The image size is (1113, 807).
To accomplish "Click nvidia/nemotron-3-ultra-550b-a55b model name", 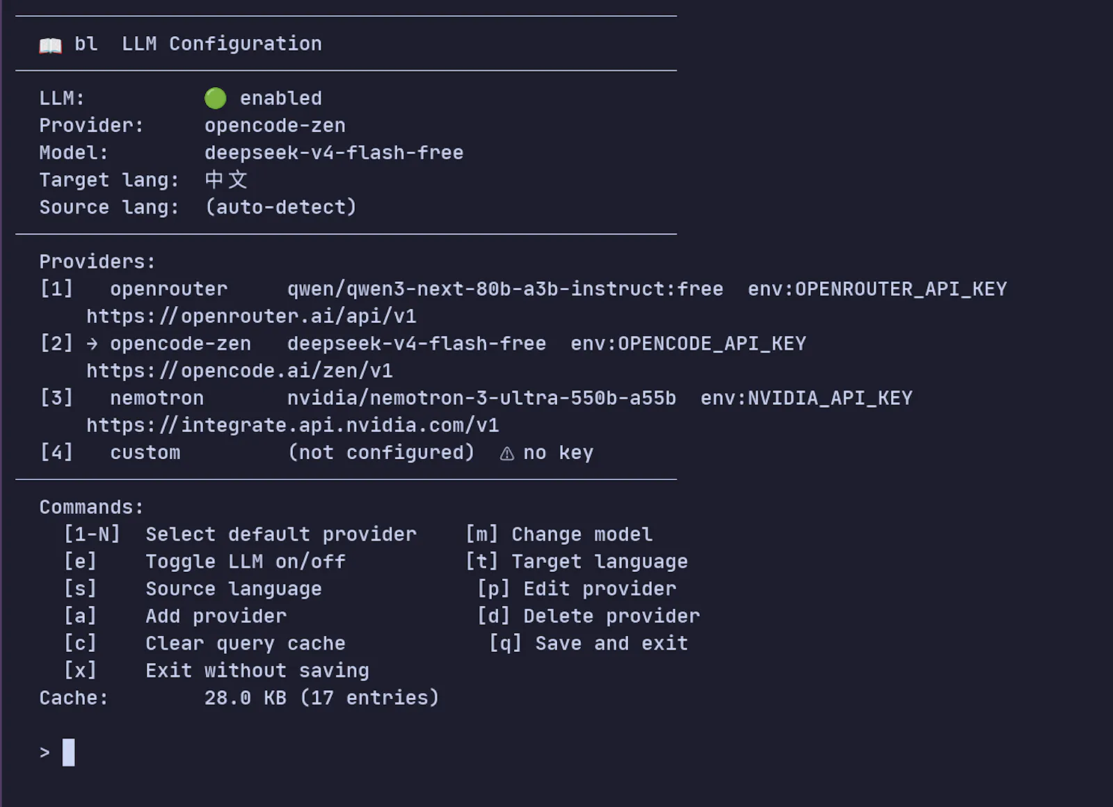I will 481,398.
